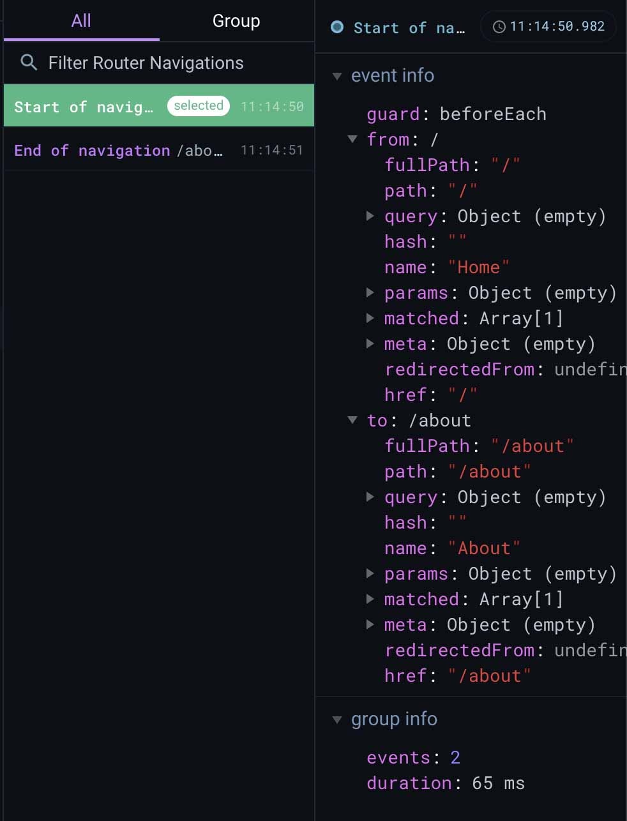The image size is (627, 821).
Task: Click the clock icon beside timestamp
Action: point(499,27)
